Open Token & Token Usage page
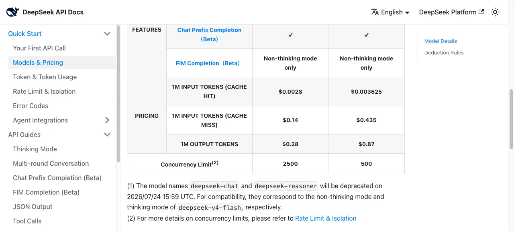514x231 pixels. 45,77
